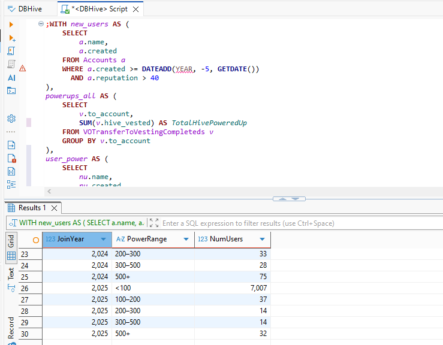The image size is (443, 345).
Task: Open editor settings gear icon
Action: tap(11, 118)
